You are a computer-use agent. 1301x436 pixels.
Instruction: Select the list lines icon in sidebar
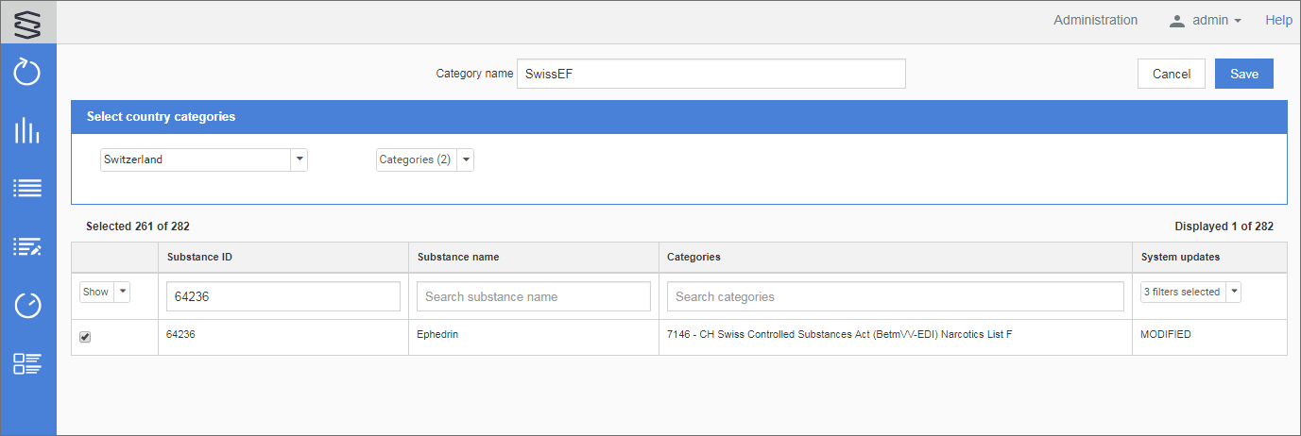[27, 188]
